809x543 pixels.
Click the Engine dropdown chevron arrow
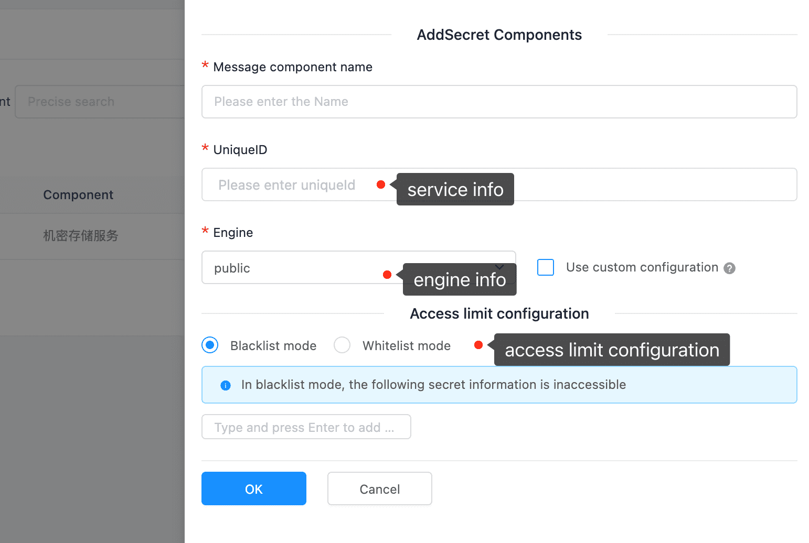499,267
